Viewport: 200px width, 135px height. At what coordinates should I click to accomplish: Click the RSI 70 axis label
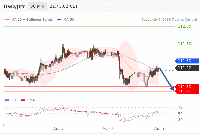pos(180,107)
